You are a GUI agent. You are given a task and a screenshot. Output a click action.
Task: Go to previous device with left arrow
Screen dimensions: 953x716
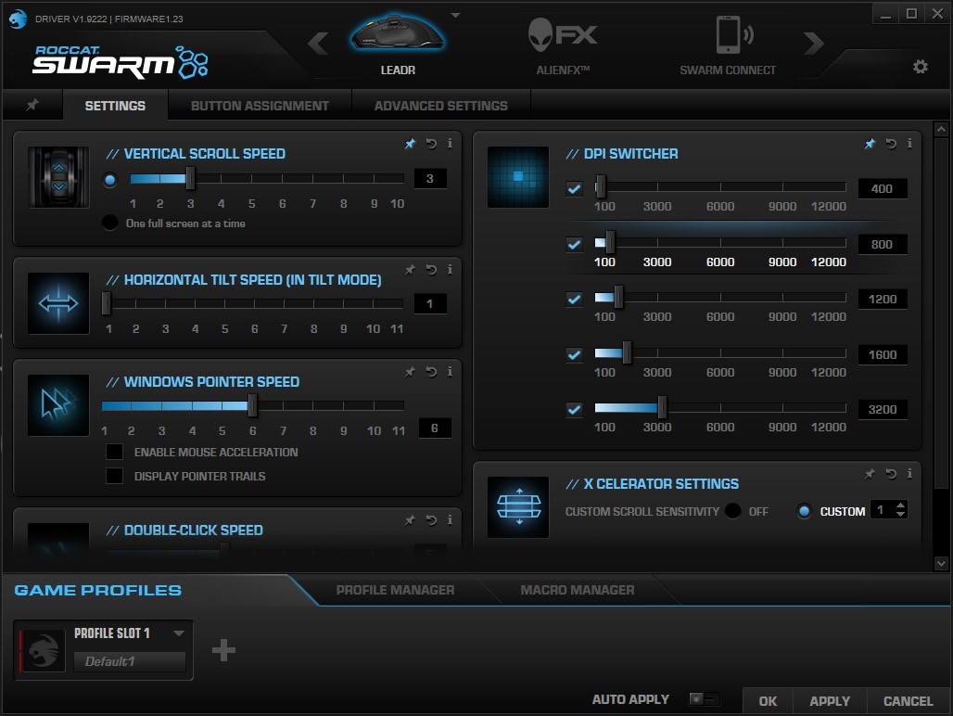click(x=318, y=44)
